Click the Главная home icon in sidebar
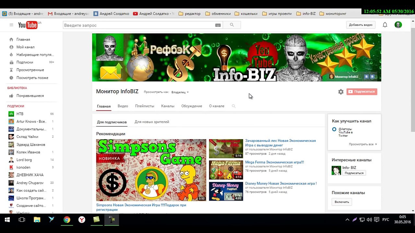 click(x=11, y=39)
